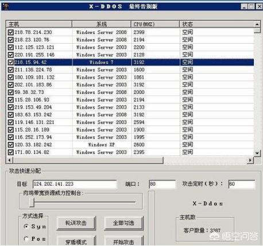This screenshot has width=263, height=246.
Task: Select the Pos radio option
Action: [x=26, y=239]
